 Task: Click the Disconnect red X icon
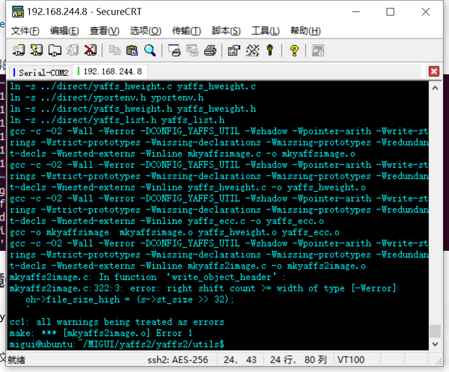[x=90, y=50]
